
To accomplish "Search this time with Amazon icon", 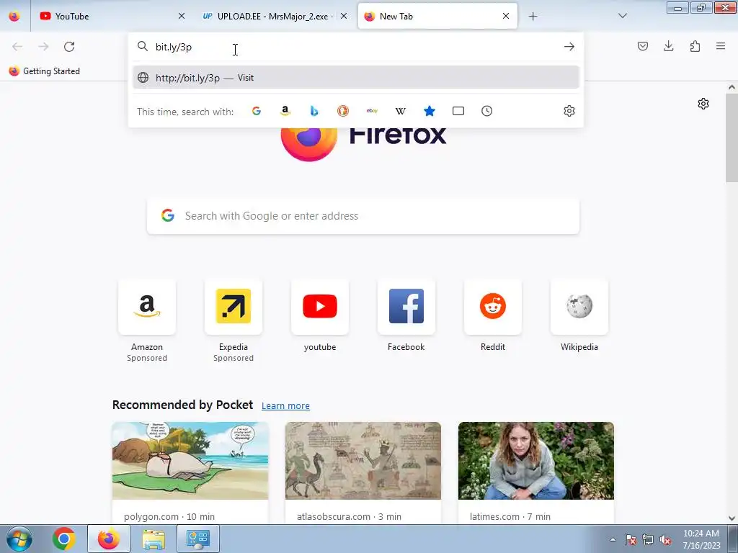I will (x=285, y=111).
